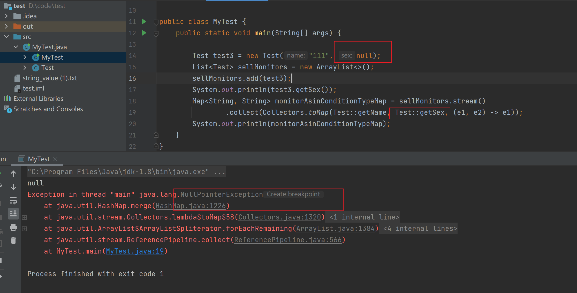Toggle fold marker on line 12
This screenshot has width=577, height=293.
[156, 33]
